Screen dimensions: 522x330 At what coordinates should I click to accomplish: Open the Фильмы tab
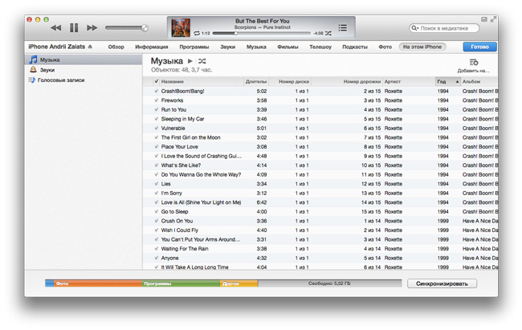click(288, 47)
